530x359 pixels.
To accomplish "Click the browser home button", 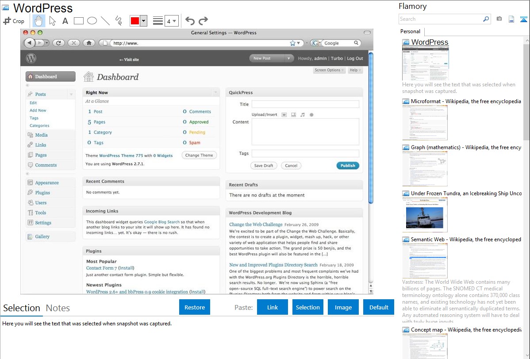I will [x=89, y=43].
